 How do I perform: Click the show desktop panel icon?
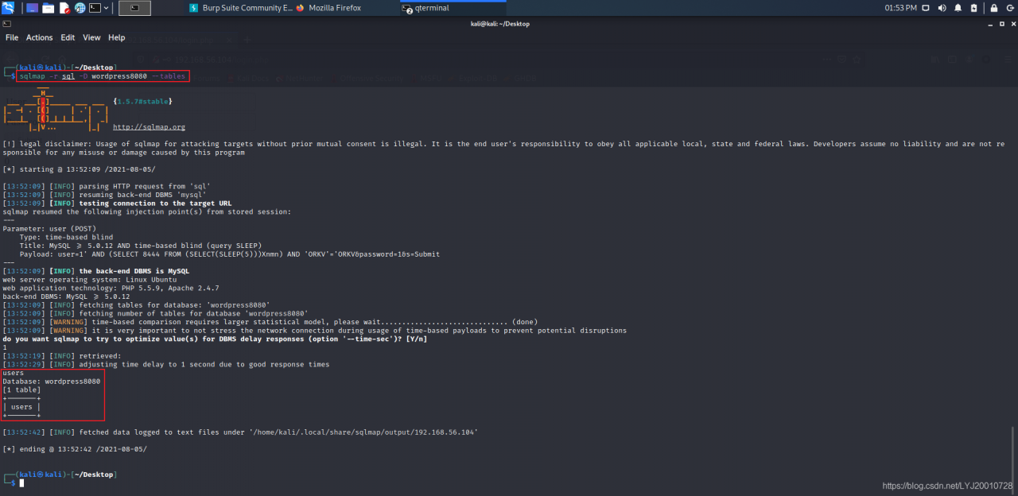pyautogui.click(x=33, y=8)
